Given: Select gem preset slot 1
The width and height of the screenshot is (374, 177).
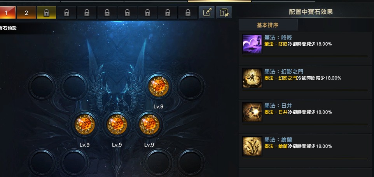Looking at the screenshot, I should [7, 13].
